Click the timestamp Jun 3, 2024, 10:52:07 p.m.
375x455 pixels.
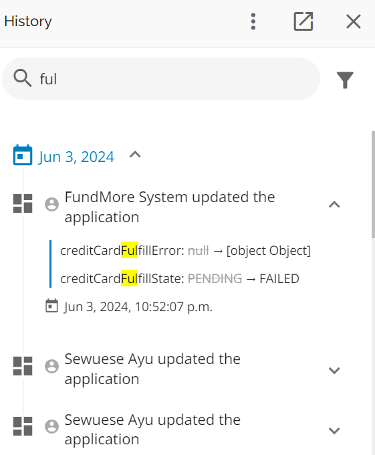[138, 306]
